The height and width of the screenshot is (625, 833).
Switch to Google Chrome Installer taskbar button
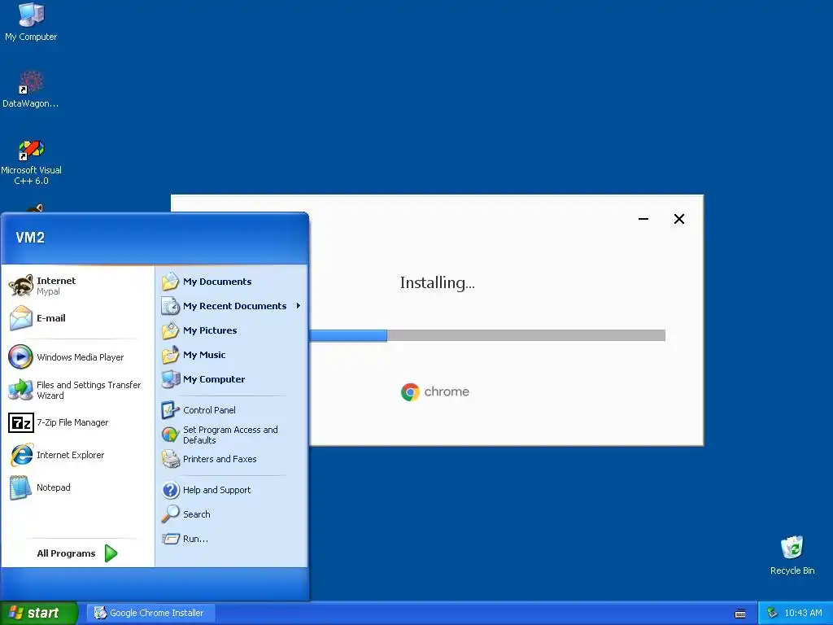click(150, 614)
